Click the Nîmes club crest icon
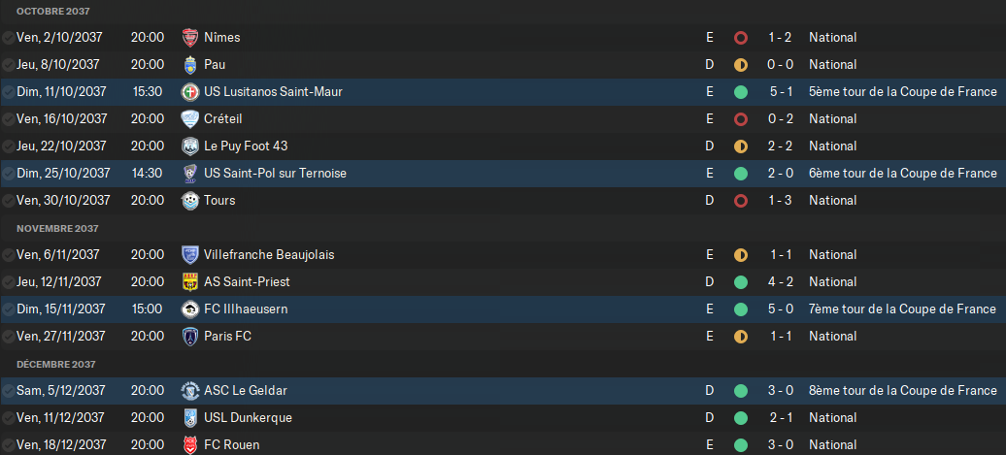Image resolution: width=1006 pixels, height=455 pixels. tap(190, 38)
